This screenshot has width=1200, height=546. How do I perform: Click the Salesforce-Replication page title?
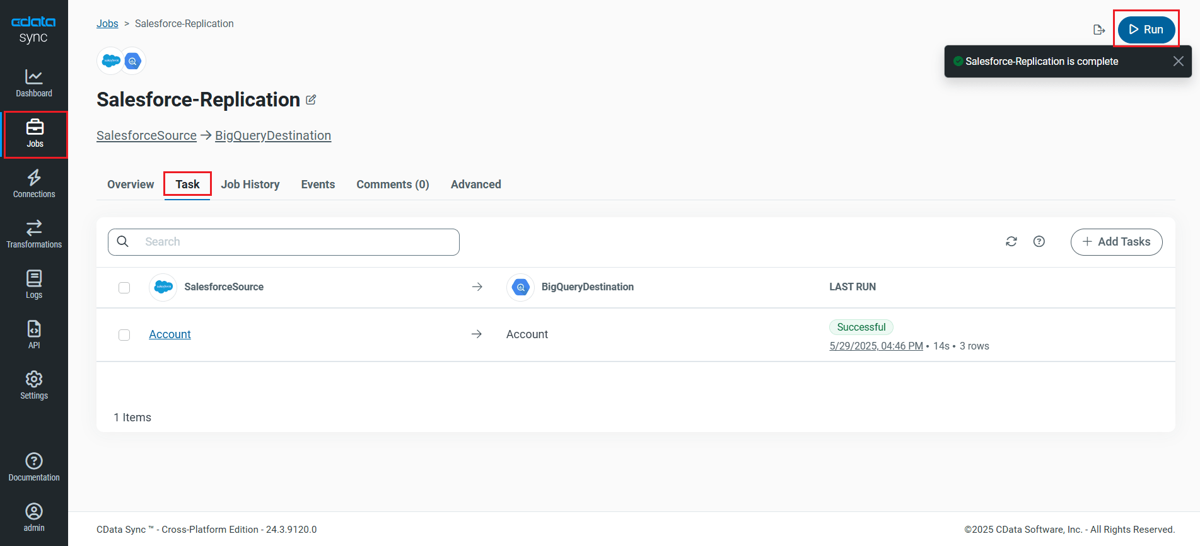[x=198, y=100]
